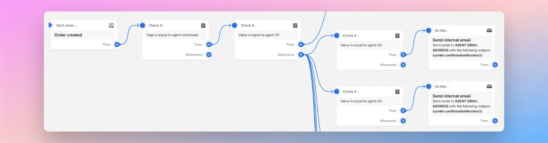Click Do this... header of lower email
This screenshot has width=548, height=143.
[x=442, y=86]
